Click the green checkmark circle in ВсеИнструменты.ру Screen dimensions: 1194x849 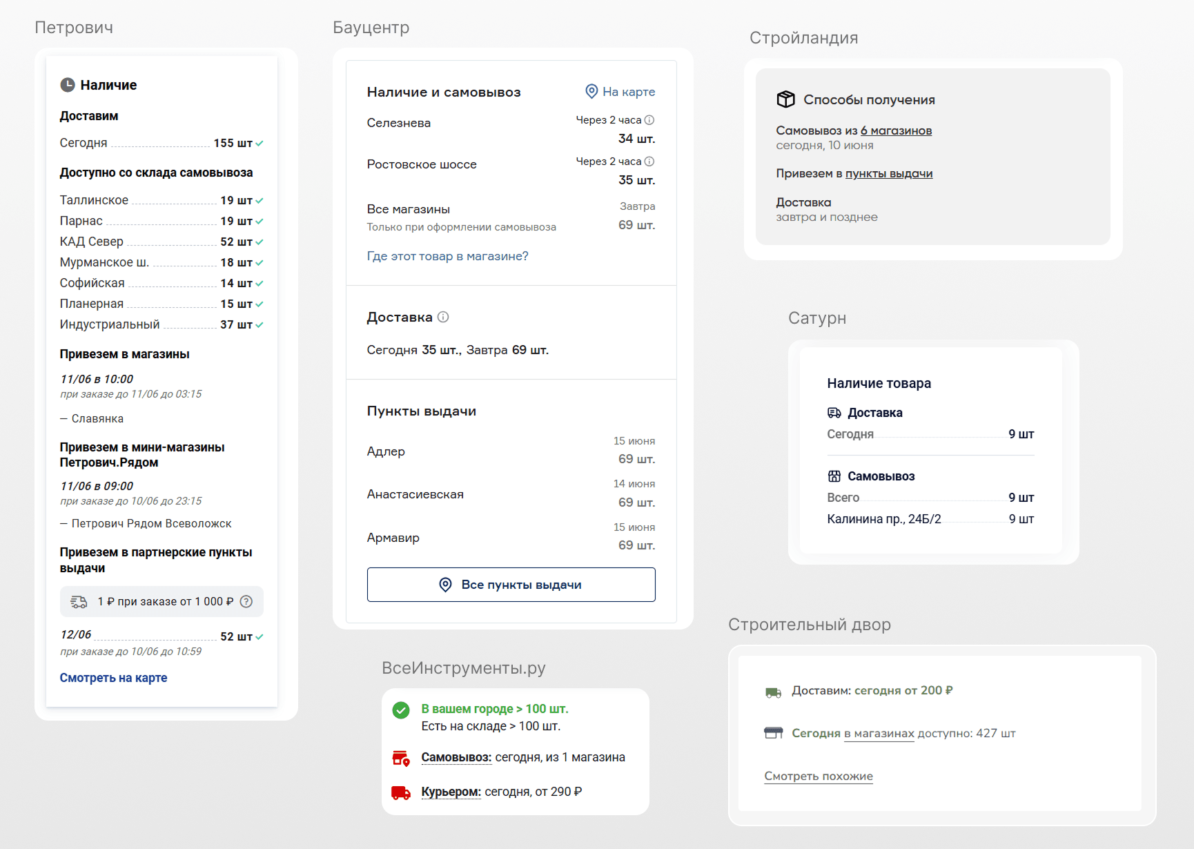pos(401,710)
